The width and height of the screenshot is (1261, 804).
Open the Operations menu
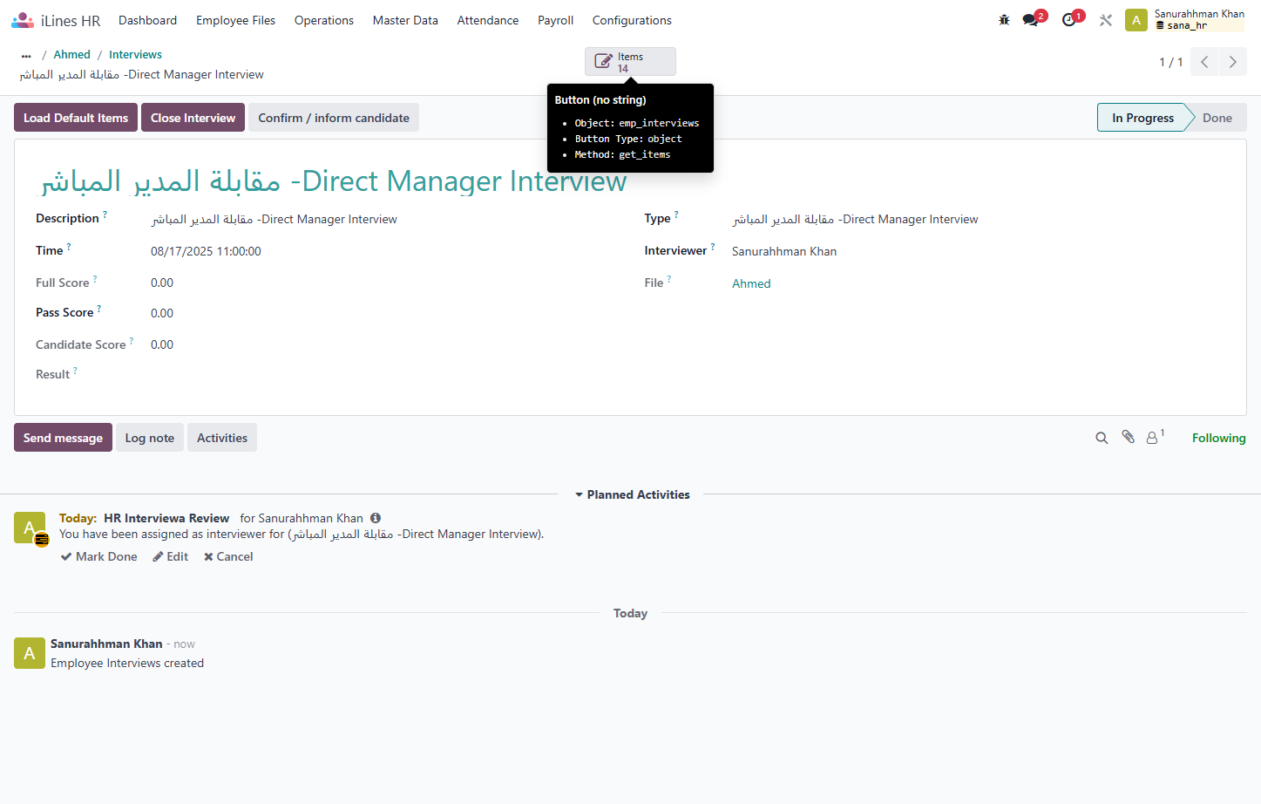click(x=324, y=20)
